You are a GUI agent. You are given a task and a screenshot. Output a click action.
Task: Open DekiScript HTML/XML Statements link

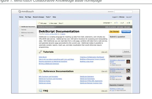point(91,81)
